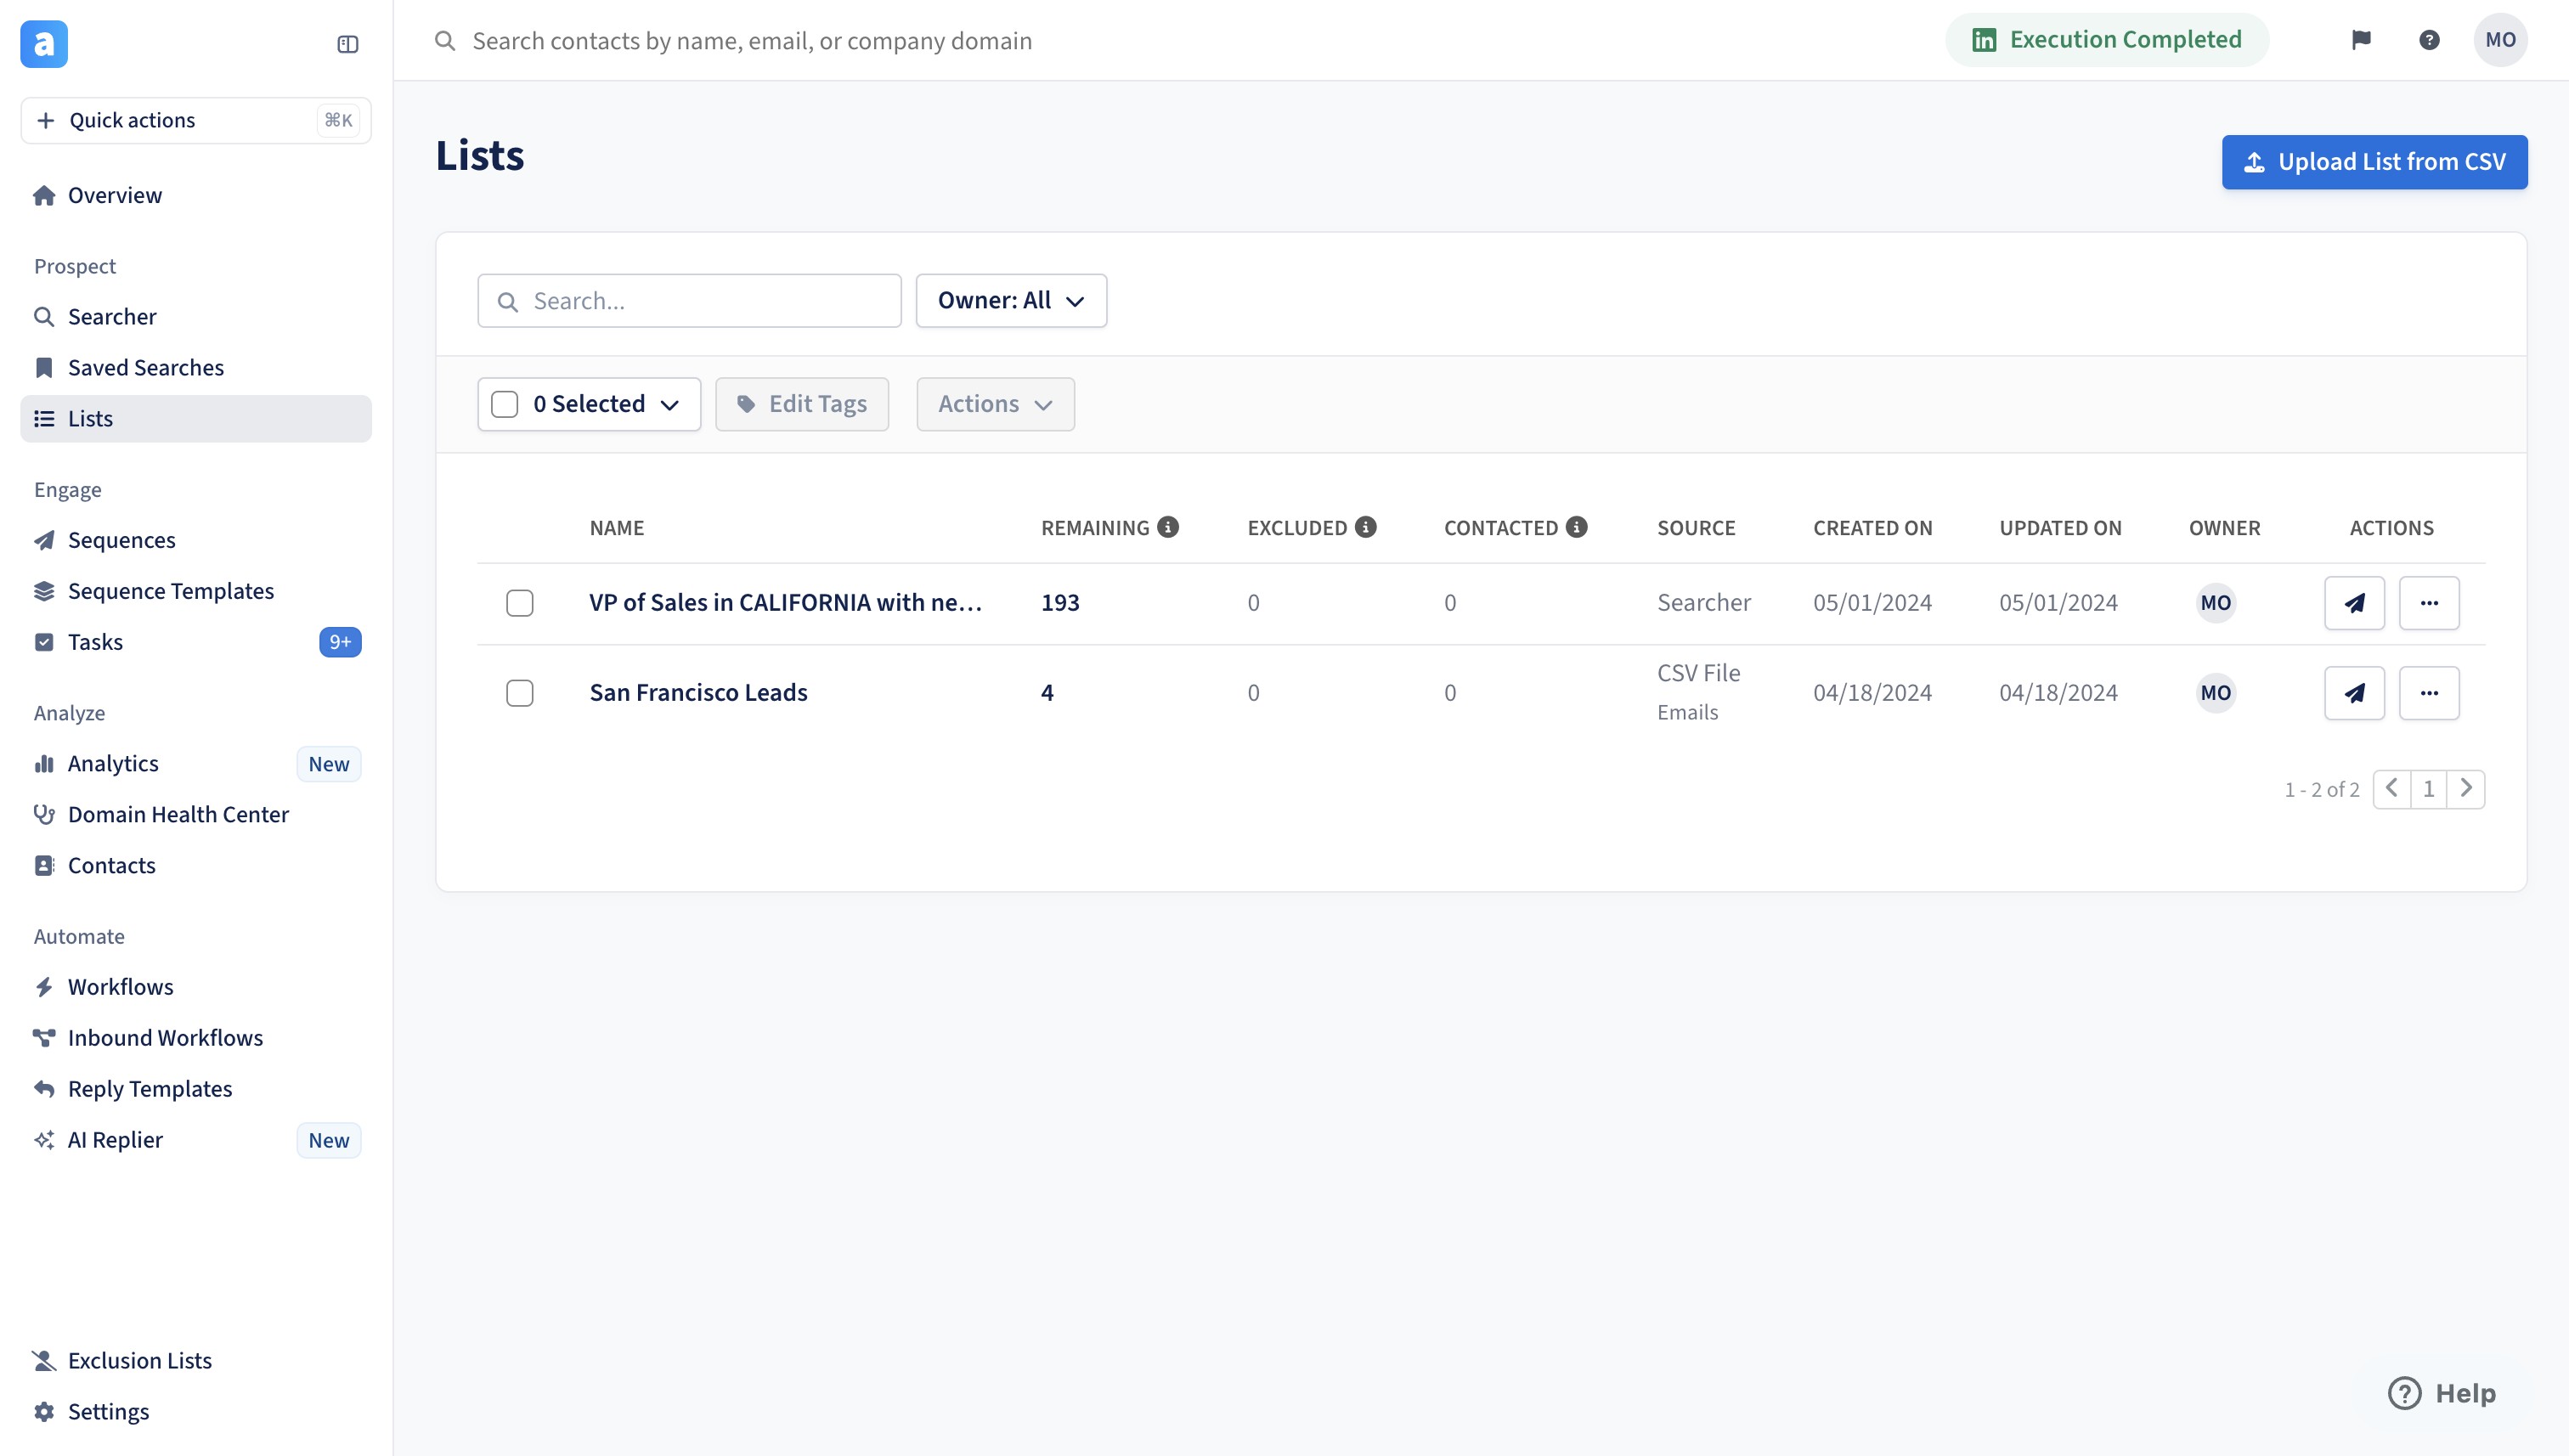Go to next page arrow
Screen dimensions: 2569x1456
pos(2466,789)
